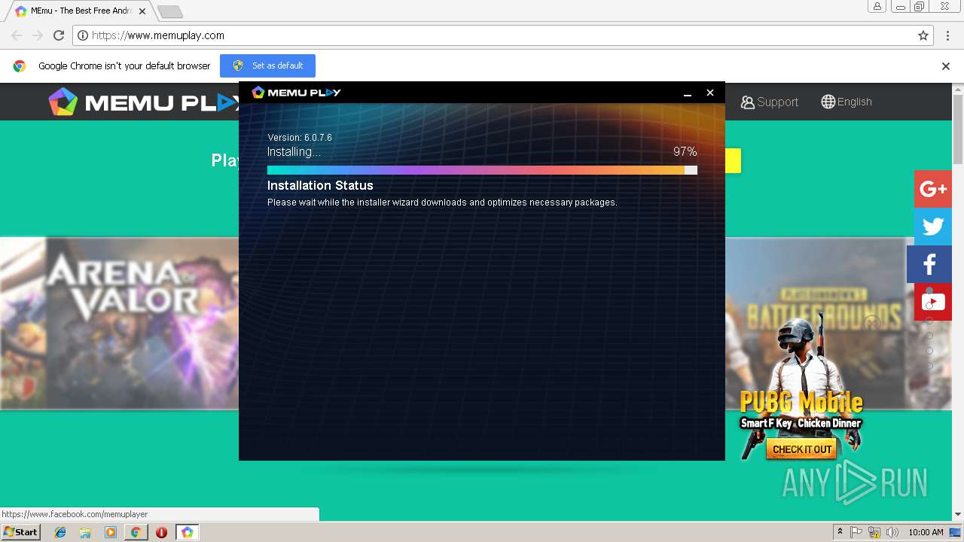Open Windows Explorer from the taskbar

[x=85, y=532]
